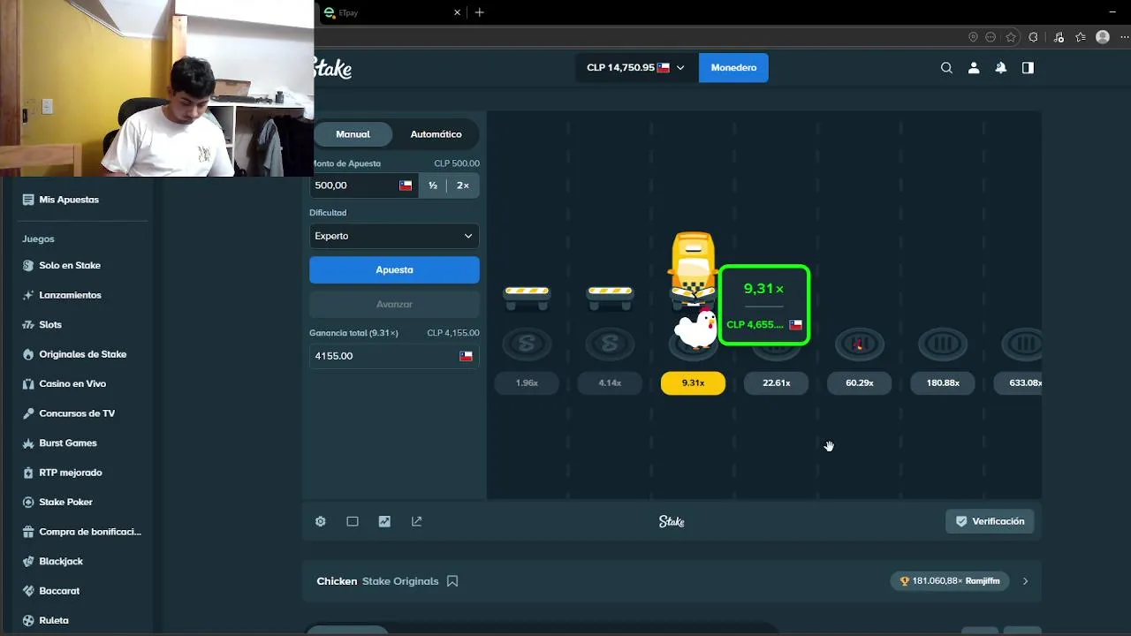Screen dimensions: 1131x636
Task: Click the Slots sidebar icon
Action: [x=28, y=324]
